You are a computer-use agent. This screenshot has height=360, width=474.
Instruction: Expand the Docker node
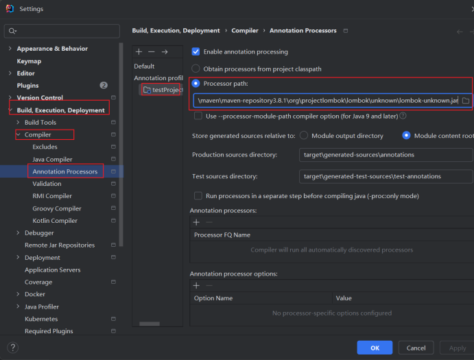pos(18,294)
